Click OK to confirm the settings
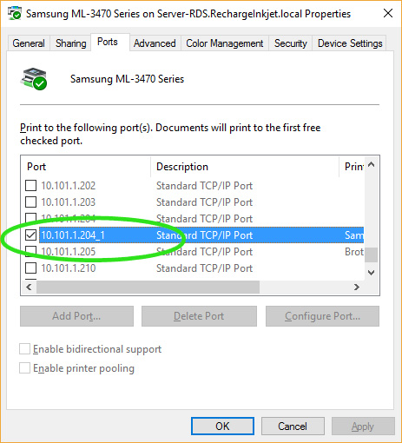This screenshot has width=402, height=443. pyautogui.click(x=222, y=426)
